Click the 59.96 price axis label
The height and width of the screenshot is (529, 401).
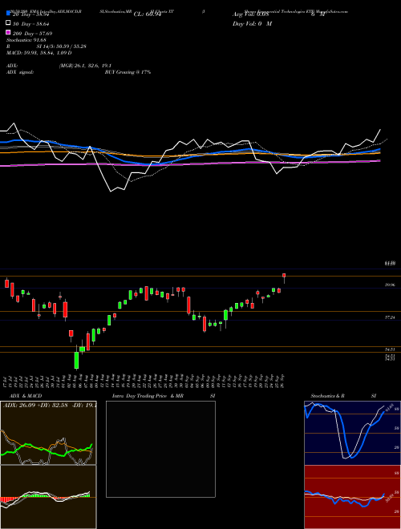390,285
